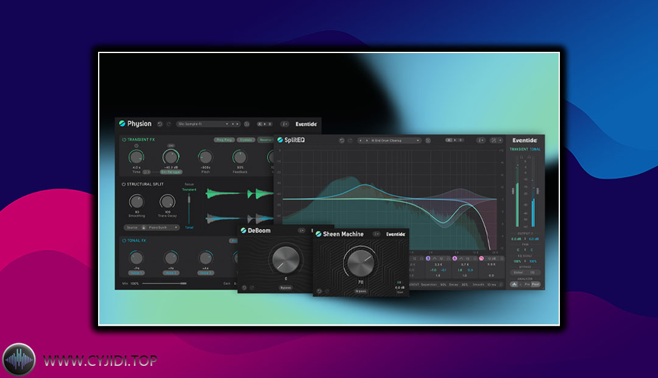Save preset with SplitEQ save icon
The width and height of the screenshot is (658, 378).
[x=428, y=140]
